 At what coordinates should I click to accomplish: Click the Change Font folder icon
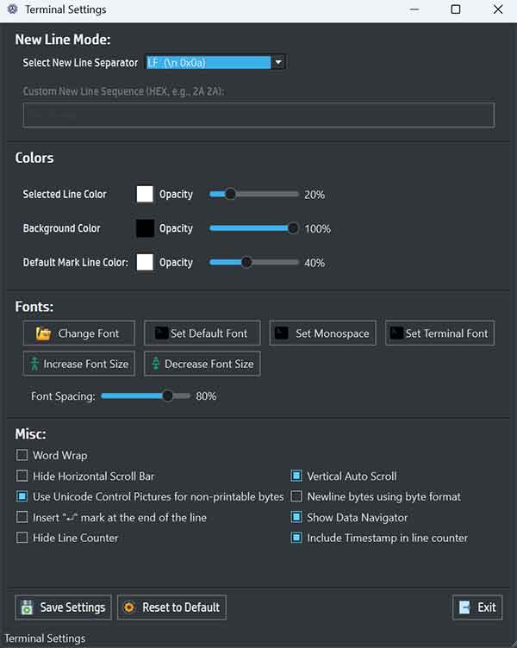click(44, 333)
